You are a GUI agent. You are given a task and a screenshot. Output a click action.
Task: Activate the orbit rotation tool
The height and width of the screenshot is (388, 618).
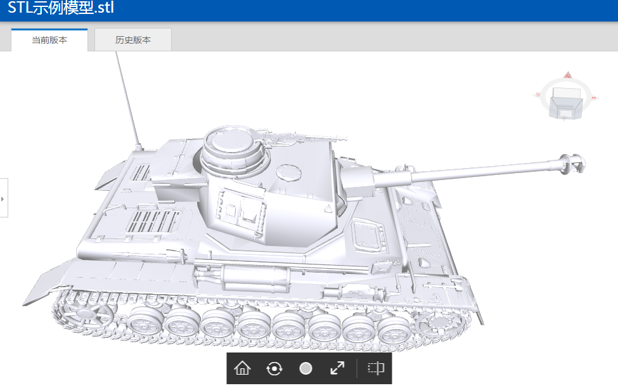click(x=274, y=368)
